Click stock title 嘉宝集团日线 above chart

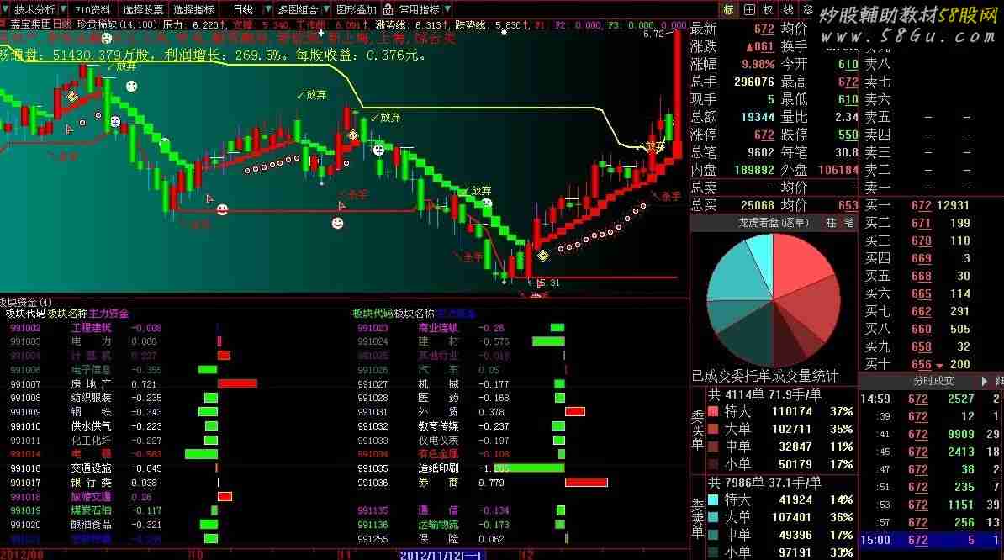(41, 24)
